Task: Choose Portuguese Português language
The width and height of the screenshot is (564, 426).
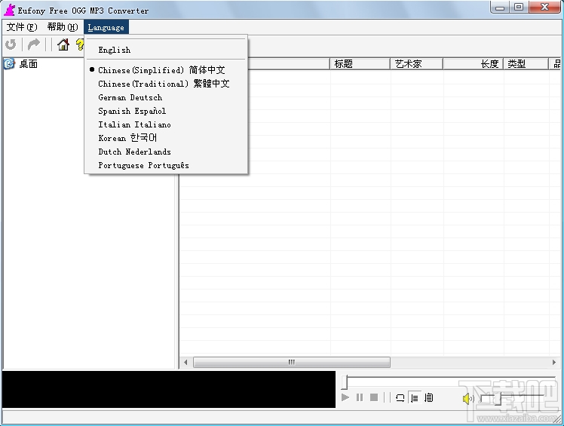Action: [x=166, y=165]
